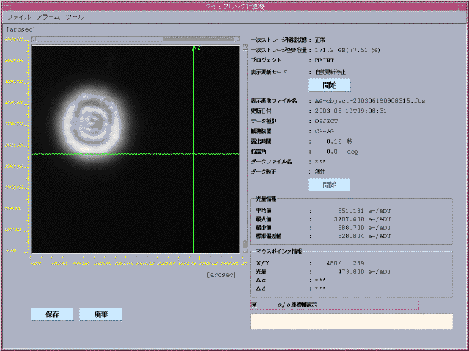
Task: Save the image with 保存 button
Action: pos(52,314)
